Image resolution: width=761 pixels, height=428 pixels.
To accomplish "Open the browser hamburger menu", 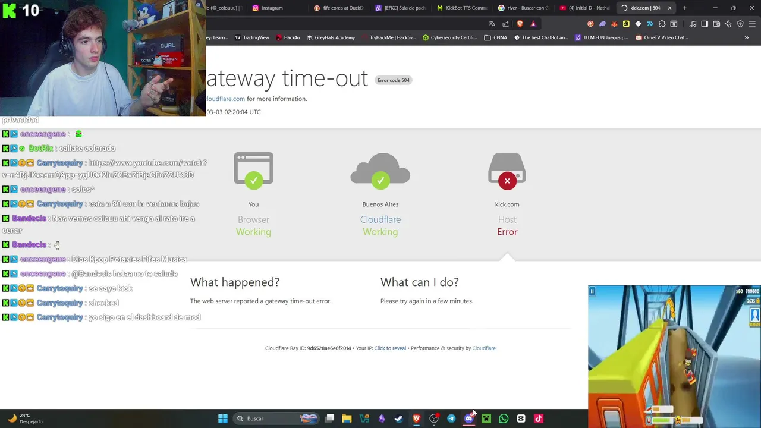I will 752,24.
